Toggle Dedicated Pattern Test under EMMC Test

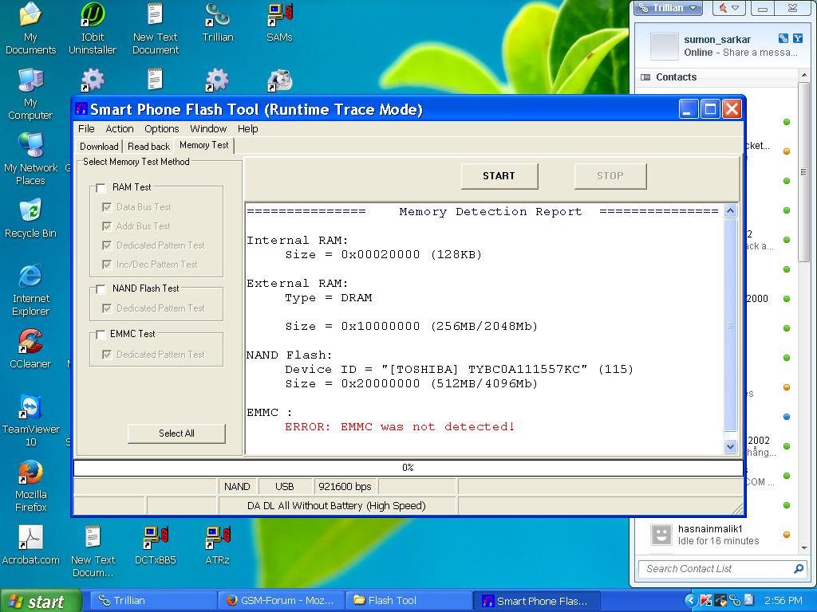[107, 355]
